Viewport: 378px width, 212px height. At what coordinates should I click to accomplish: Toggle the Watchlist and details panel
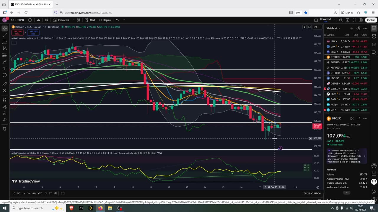coord(374,28)
